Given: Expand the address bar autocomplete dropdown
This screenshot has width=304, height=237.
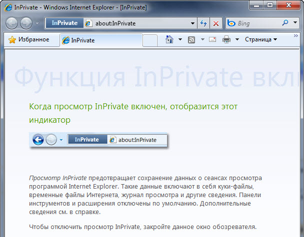Looking at the screenshot, I should tap(192, 23).
